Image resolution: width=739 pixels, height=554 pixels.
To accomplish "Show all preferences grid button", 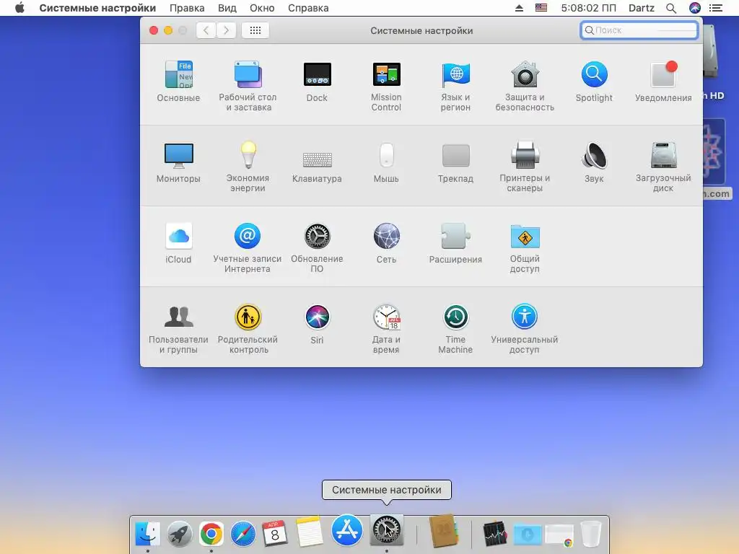I will [255, 30].
